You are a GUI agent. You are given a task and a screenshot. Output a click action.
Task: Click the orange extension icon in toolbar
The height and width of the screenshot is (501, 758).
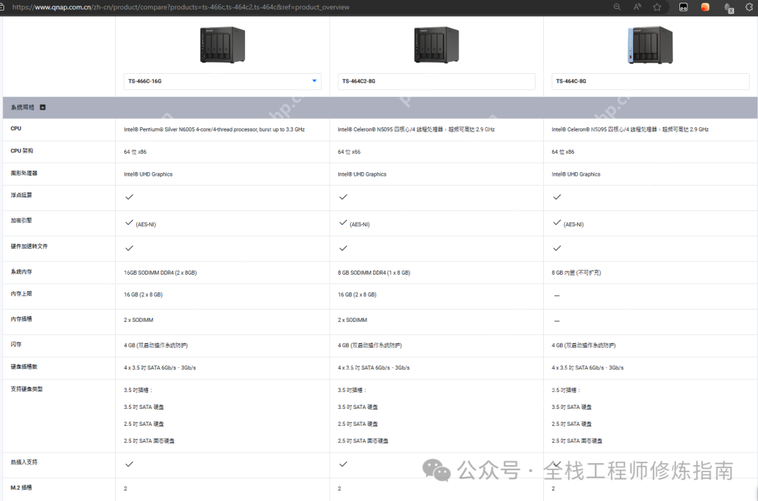(x=705, y=7)
